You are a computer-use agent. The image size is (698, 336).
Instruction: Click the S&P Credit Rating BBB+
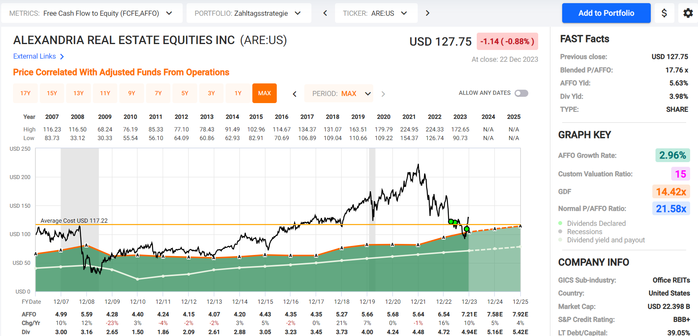681,319
